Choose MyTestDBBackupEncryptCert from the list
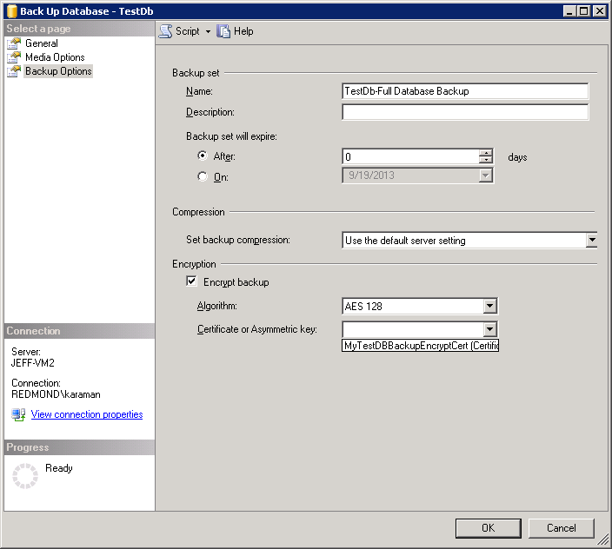Image resolution: width=612 pixels, height=549 pixels. 421,346
